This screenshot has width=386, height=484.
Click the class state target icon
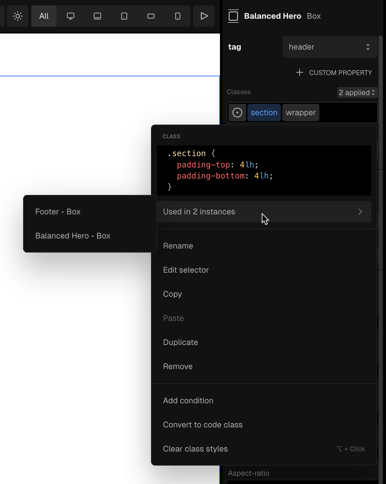pos(237,113)
